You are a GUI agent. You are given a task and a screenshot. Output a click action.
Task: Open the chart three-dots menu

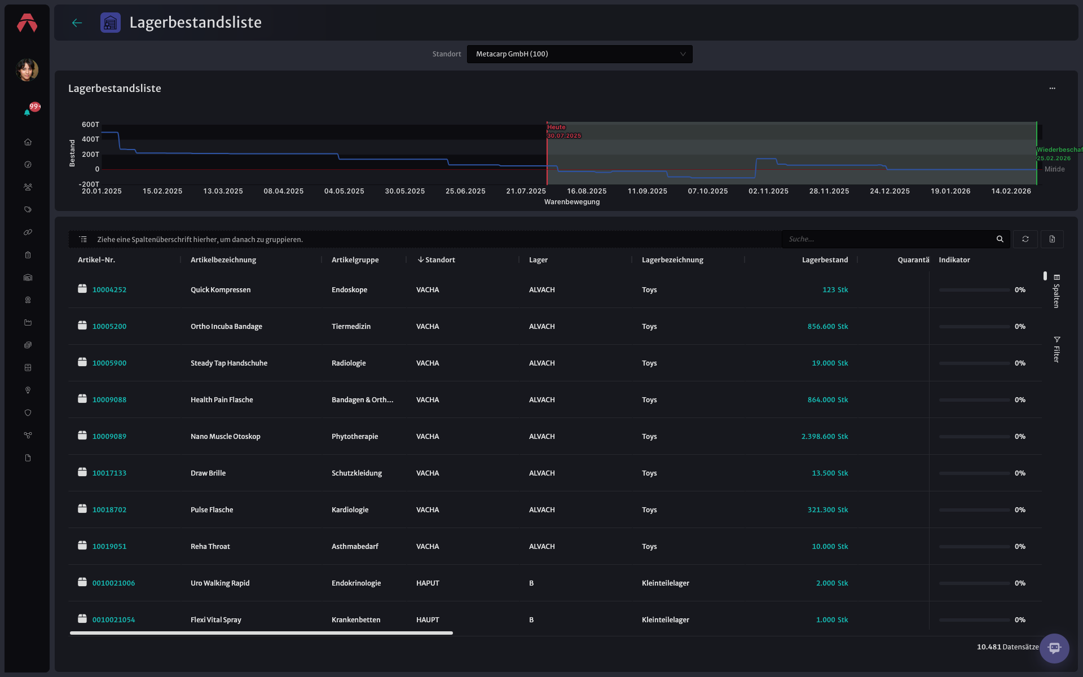tap(1052, 89)
